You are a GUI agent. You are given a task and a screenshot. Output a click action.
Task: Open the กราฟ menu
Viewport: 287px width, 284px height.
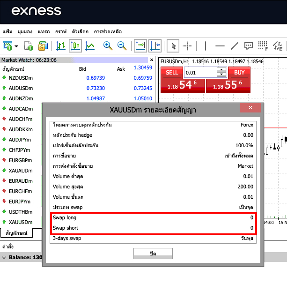61,31
